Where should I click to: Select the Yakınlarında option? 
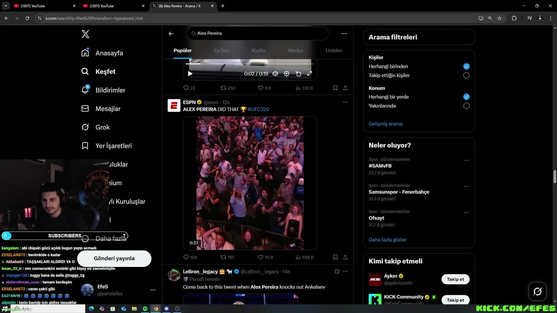click(x=466, y=106)
